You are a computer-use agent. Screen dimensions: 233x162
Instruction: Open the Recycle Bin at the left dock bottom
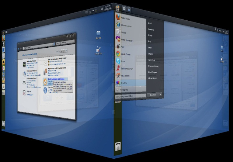pyautogui.click(x=3, y=124)
